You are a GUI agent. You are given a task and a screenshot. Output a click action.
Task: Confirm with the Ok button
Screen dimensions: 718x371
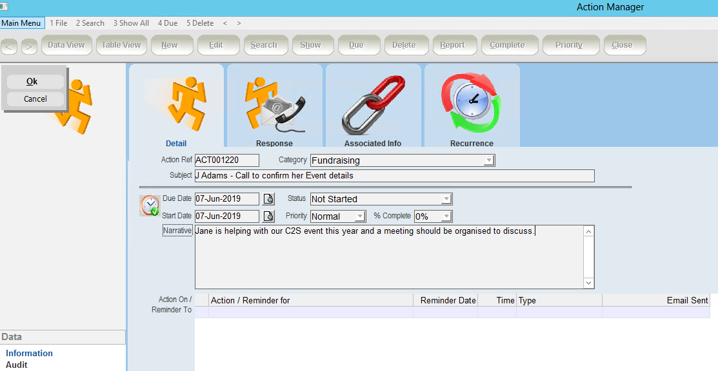point(35,81)
